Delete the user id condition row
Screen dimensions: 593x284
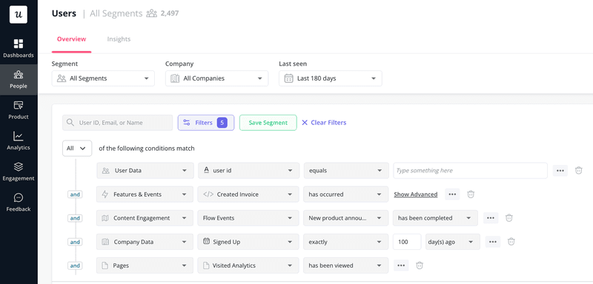[x=579, y=171]
